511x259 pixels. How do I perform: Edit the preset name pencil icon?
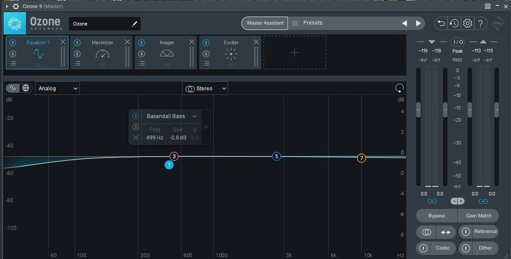(134, 24)
